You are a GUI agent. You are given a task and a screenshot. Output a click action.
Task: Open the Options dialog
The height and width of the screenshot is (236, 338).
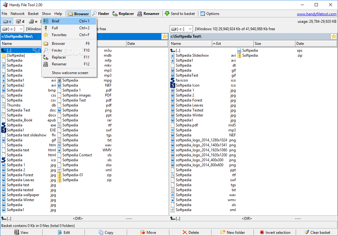coord(210,14)
